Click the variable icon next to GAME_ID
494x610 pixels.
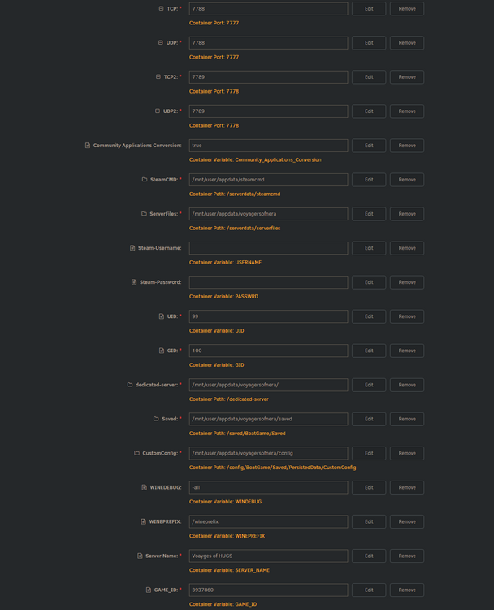pyautogui.click(x=149, y=590)
